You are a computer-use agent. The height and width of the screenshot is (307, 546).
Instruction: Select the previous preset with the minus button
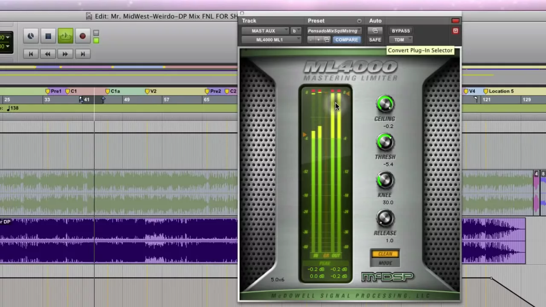[x=311, y=40]
